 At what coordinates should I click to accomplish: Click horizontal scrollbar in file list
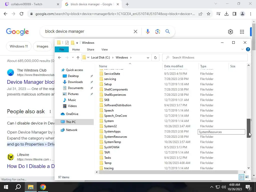tap(168, 172)
